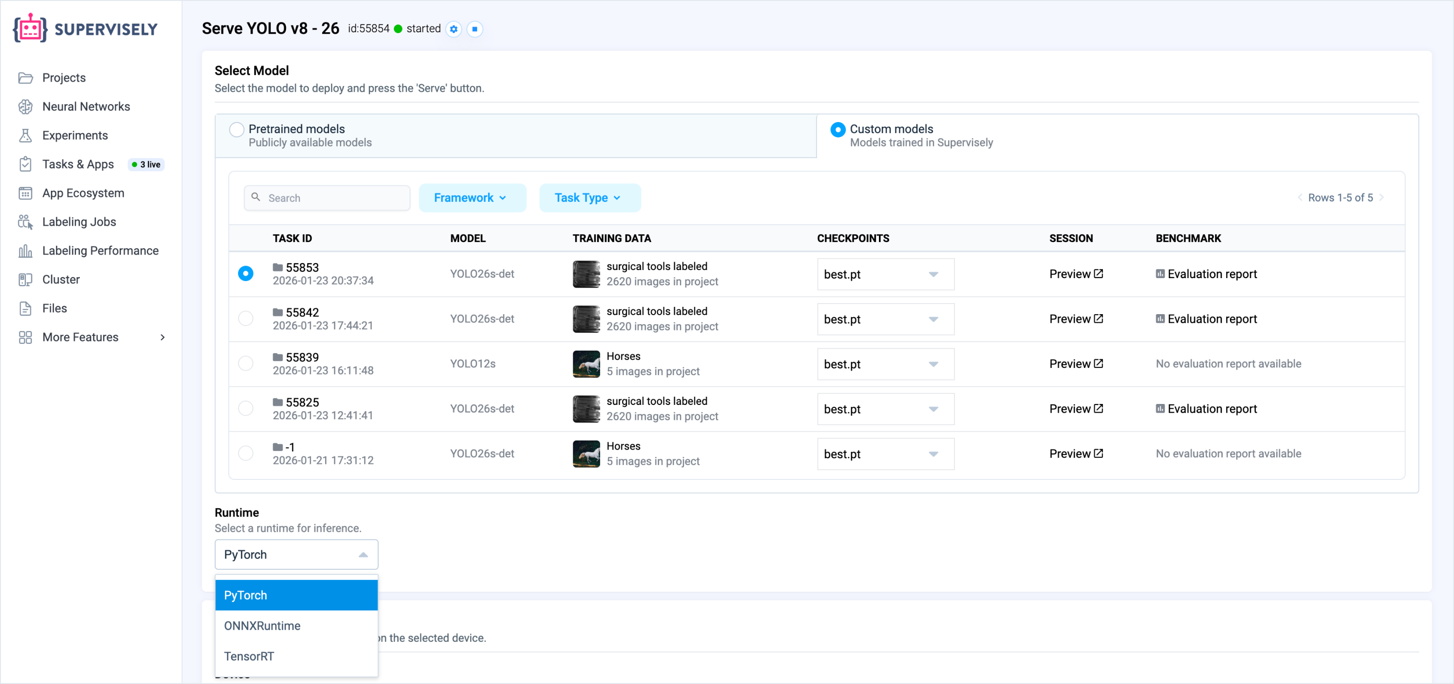
Task: Open Neural Networks from sidebar icon
Action: pos(25,107)
